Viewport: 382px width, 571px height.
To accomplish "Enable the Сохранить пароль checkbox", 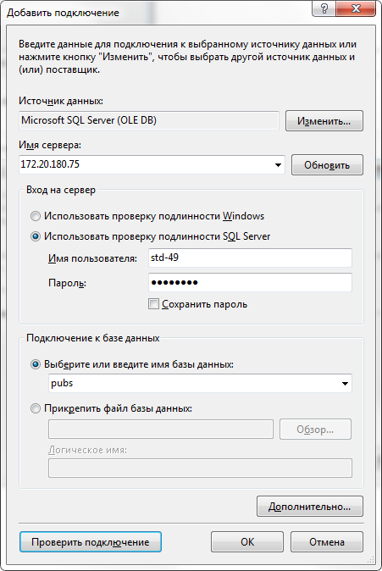I will click(153, 303).
